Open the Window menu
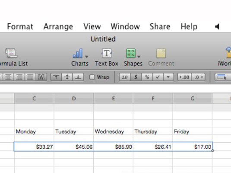 click(x=125, y=26)
